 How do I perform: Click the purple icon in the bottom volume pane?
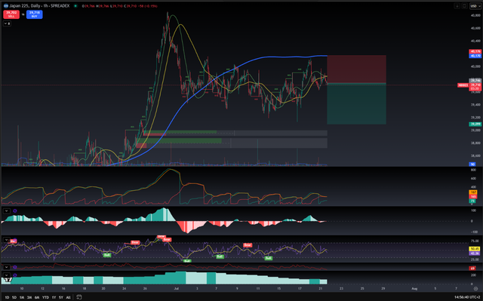pos(15,275)
